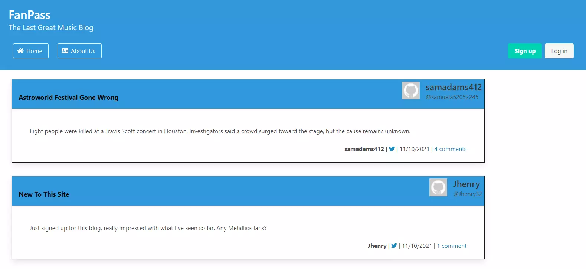Select the Jhenry username in the post header
This screenshot has width=586, height=269.
pyautogui.click(x=466, y=184)
